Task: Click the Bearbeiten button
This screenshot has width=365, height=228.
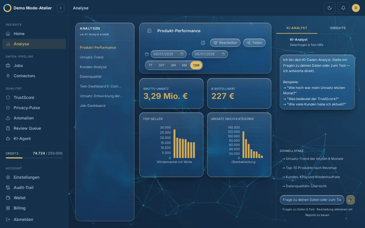Action: coord(225,43)
